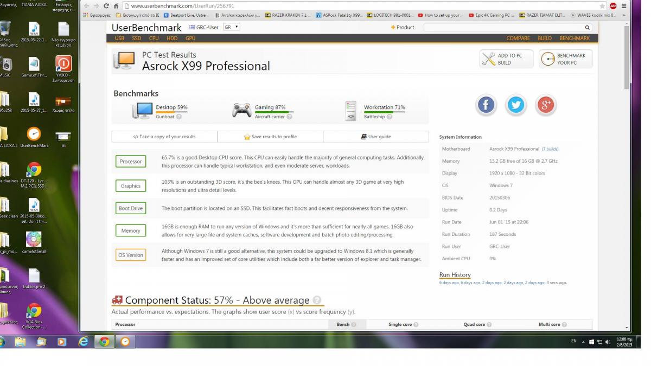Go to Chrome home page

tap(117, 6)
